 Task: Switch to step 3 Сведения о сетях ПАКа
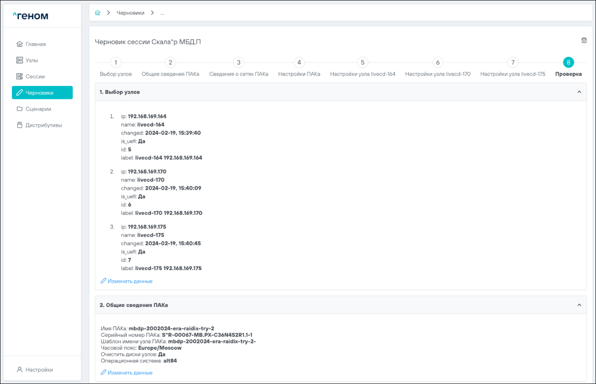(x=238, y=63)
